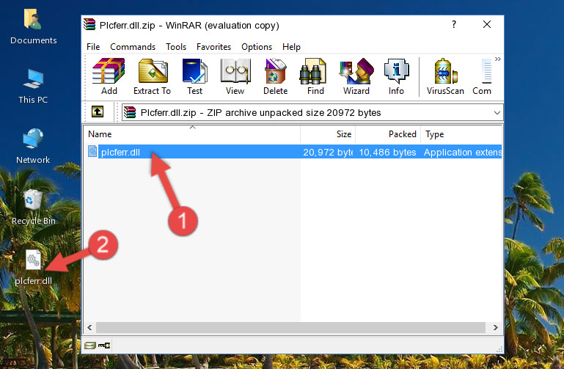Viewport: 564px width, 369px height.
Task: Click the Extract To toolbar icon
Action: pyautogui.click(x=152, y=76)
